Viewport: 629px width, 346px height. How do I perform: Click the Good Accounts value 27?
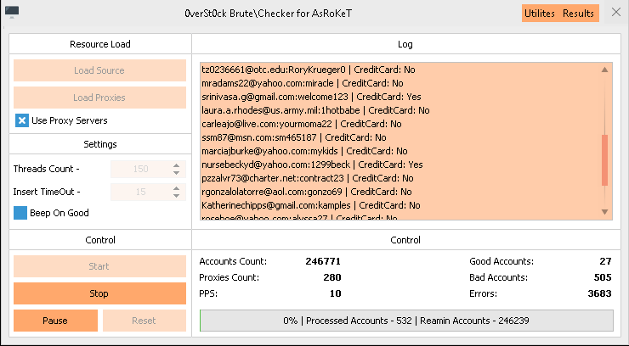tap(605, 261)
